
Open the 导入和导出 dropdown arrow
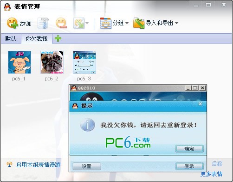pos(176,23)
